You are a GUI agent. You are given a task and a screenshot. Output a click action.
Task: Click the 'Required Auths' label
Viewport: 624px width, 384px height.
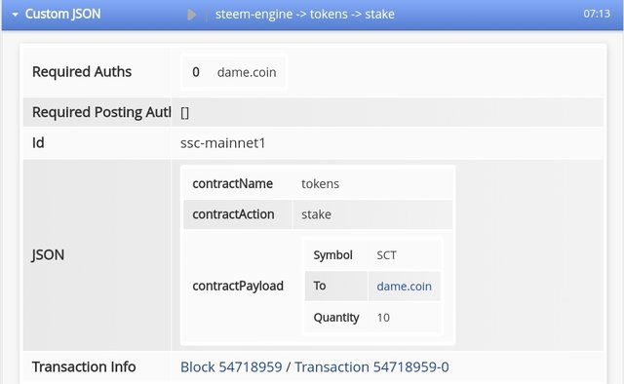tap(82, 72)
